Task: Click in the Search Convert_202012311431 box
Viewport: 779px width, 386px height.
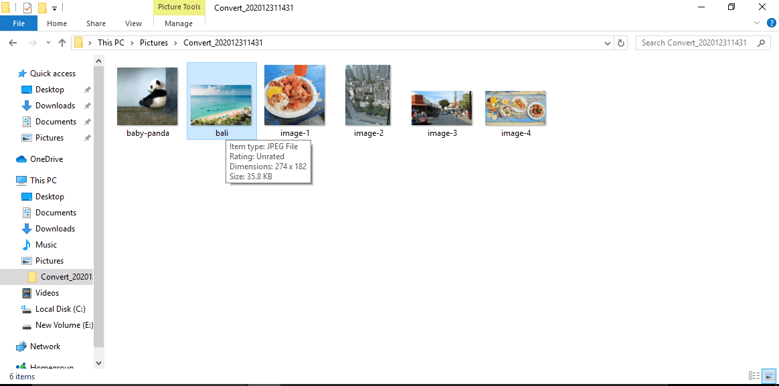Action: coord(693,43)
